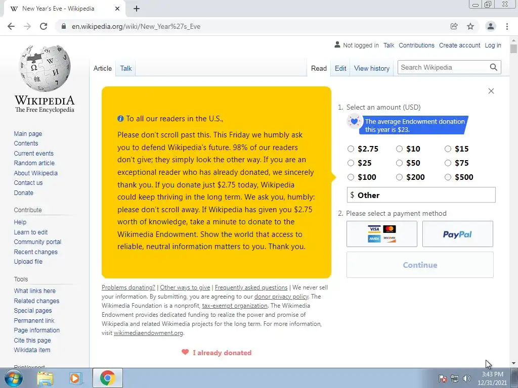Screen dimensions: 518x388
Task: Open the Donate sidebar link
Action: tap(23, 192)
